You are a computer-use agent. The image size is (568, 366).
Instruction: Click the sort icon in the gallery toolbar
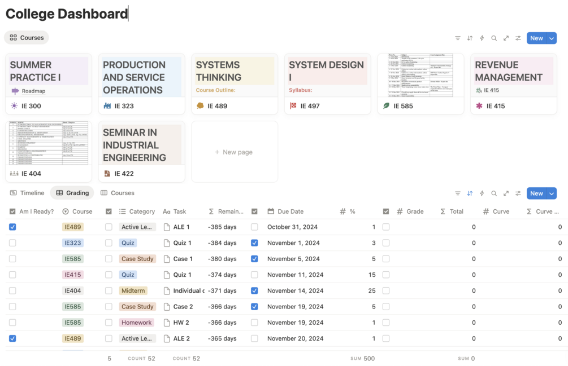click(470, 38)
